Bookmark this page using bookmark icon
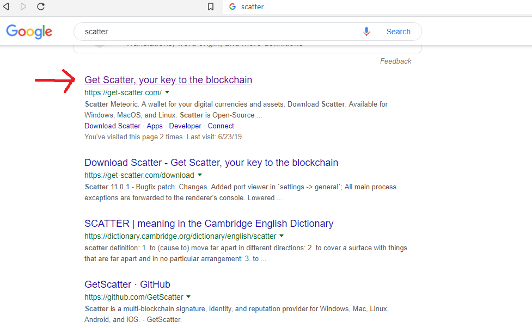 tap(211, 7)
